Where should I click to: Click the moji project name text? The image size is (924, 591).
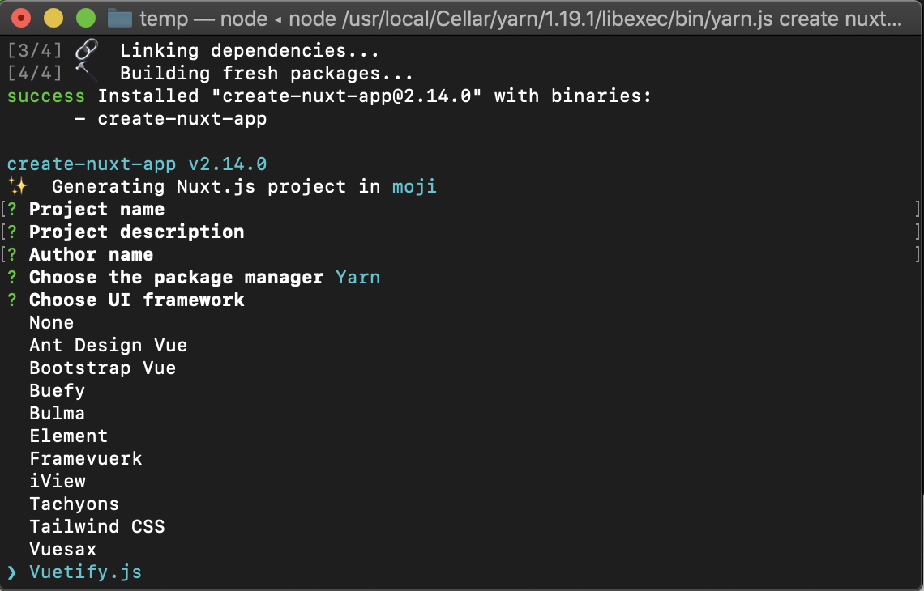point(414,186)
